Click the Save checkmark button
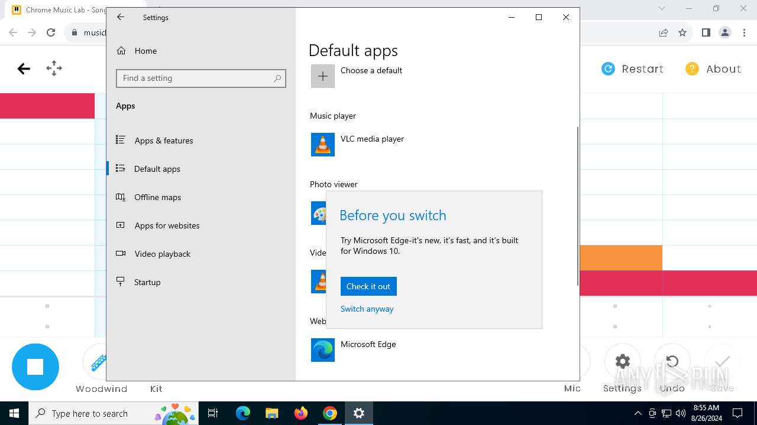Screen dimensions: 757x425 coord(723,362)
